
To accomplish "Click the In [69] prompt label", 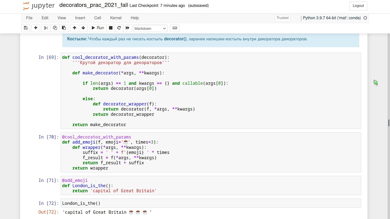I will tap(48, 57).
